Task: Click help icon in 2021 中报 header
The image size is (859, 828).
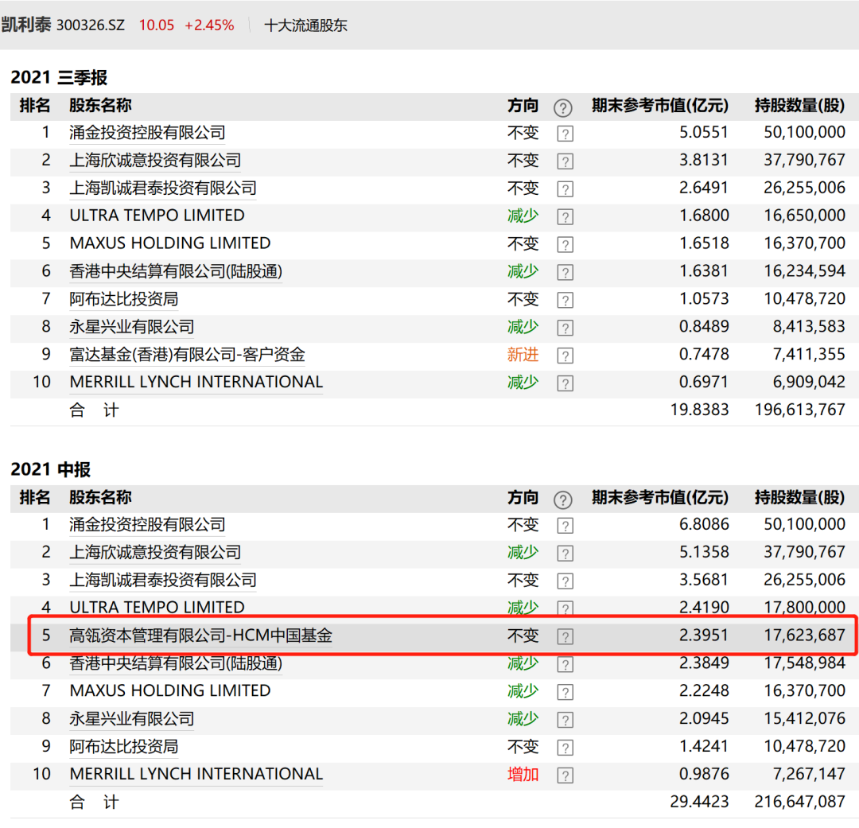Action: [563, 500]
